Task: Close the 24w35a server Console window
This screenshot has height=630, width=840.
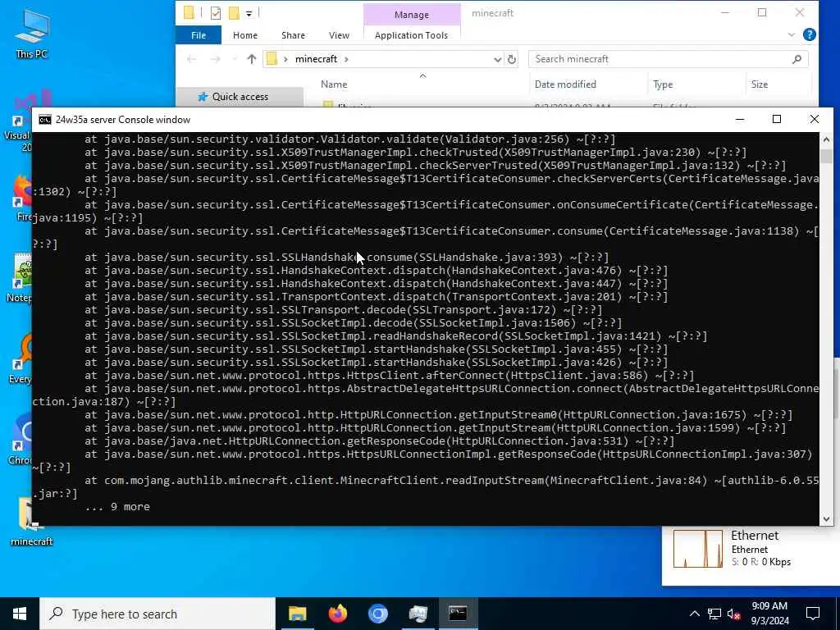Action: click(x=814, y=120)
